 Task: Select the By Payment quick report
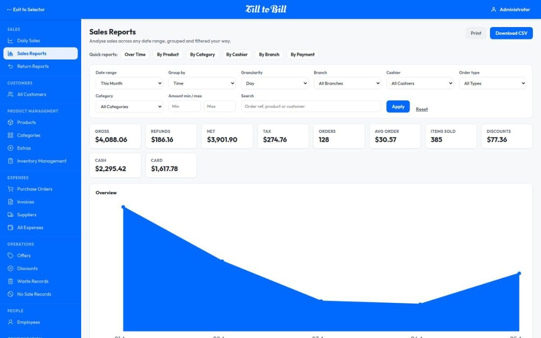[x=303, y=55]
